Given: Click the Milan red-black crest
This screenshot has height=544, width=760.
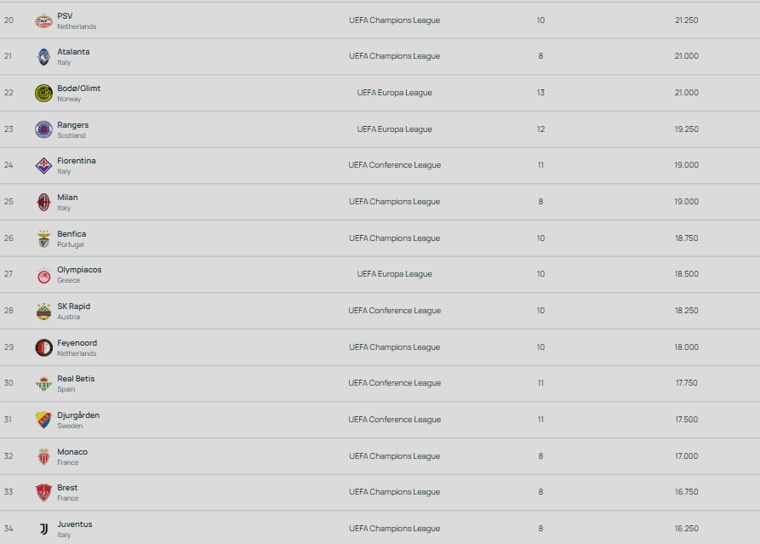Looking at the screenshot, I should (43, 202).
